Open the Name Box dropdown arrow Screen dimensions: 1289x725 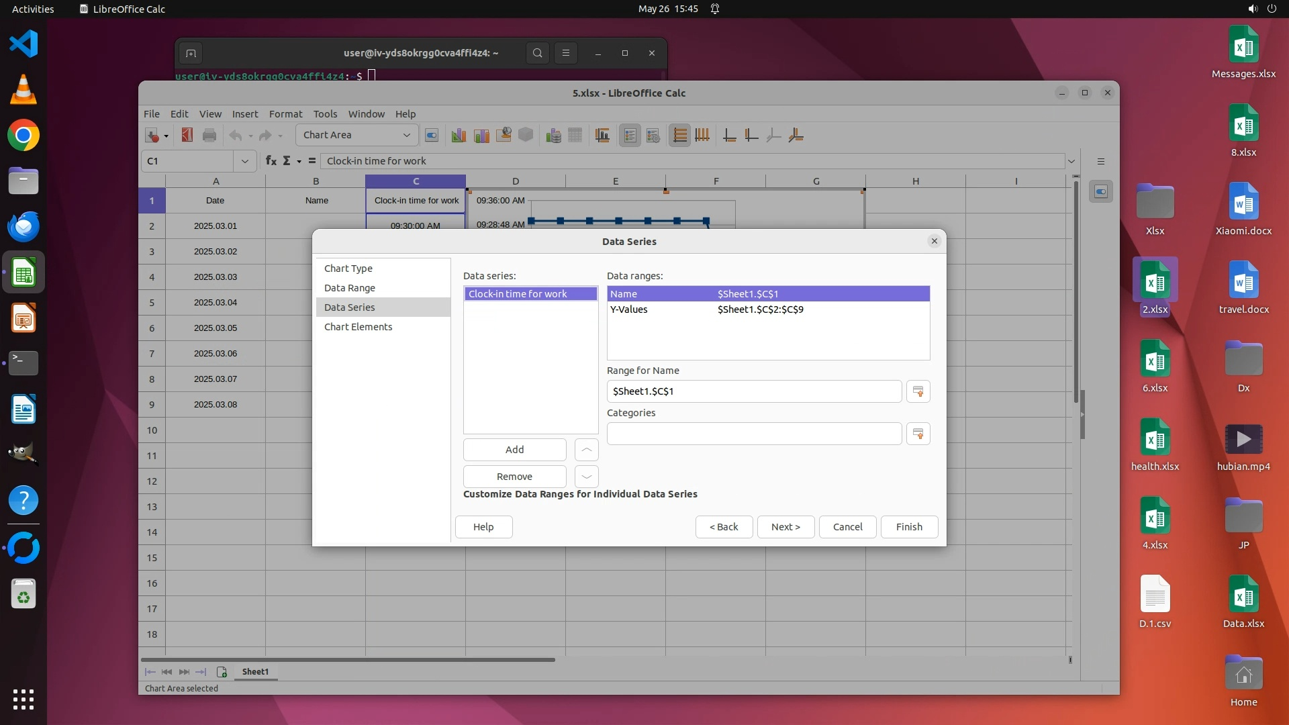[244, 161]
